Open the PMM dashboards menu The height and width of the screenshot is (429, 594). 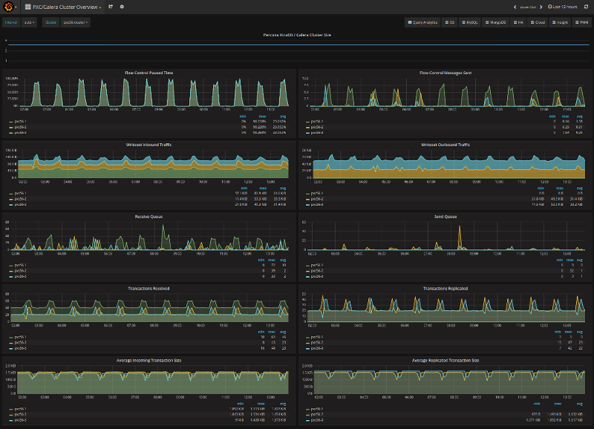[x=579, y=22]
